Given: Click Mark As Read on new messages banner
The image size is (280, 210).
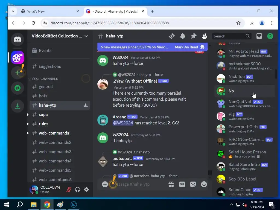Looking at the screenshot, I should [x=189, y=47].
